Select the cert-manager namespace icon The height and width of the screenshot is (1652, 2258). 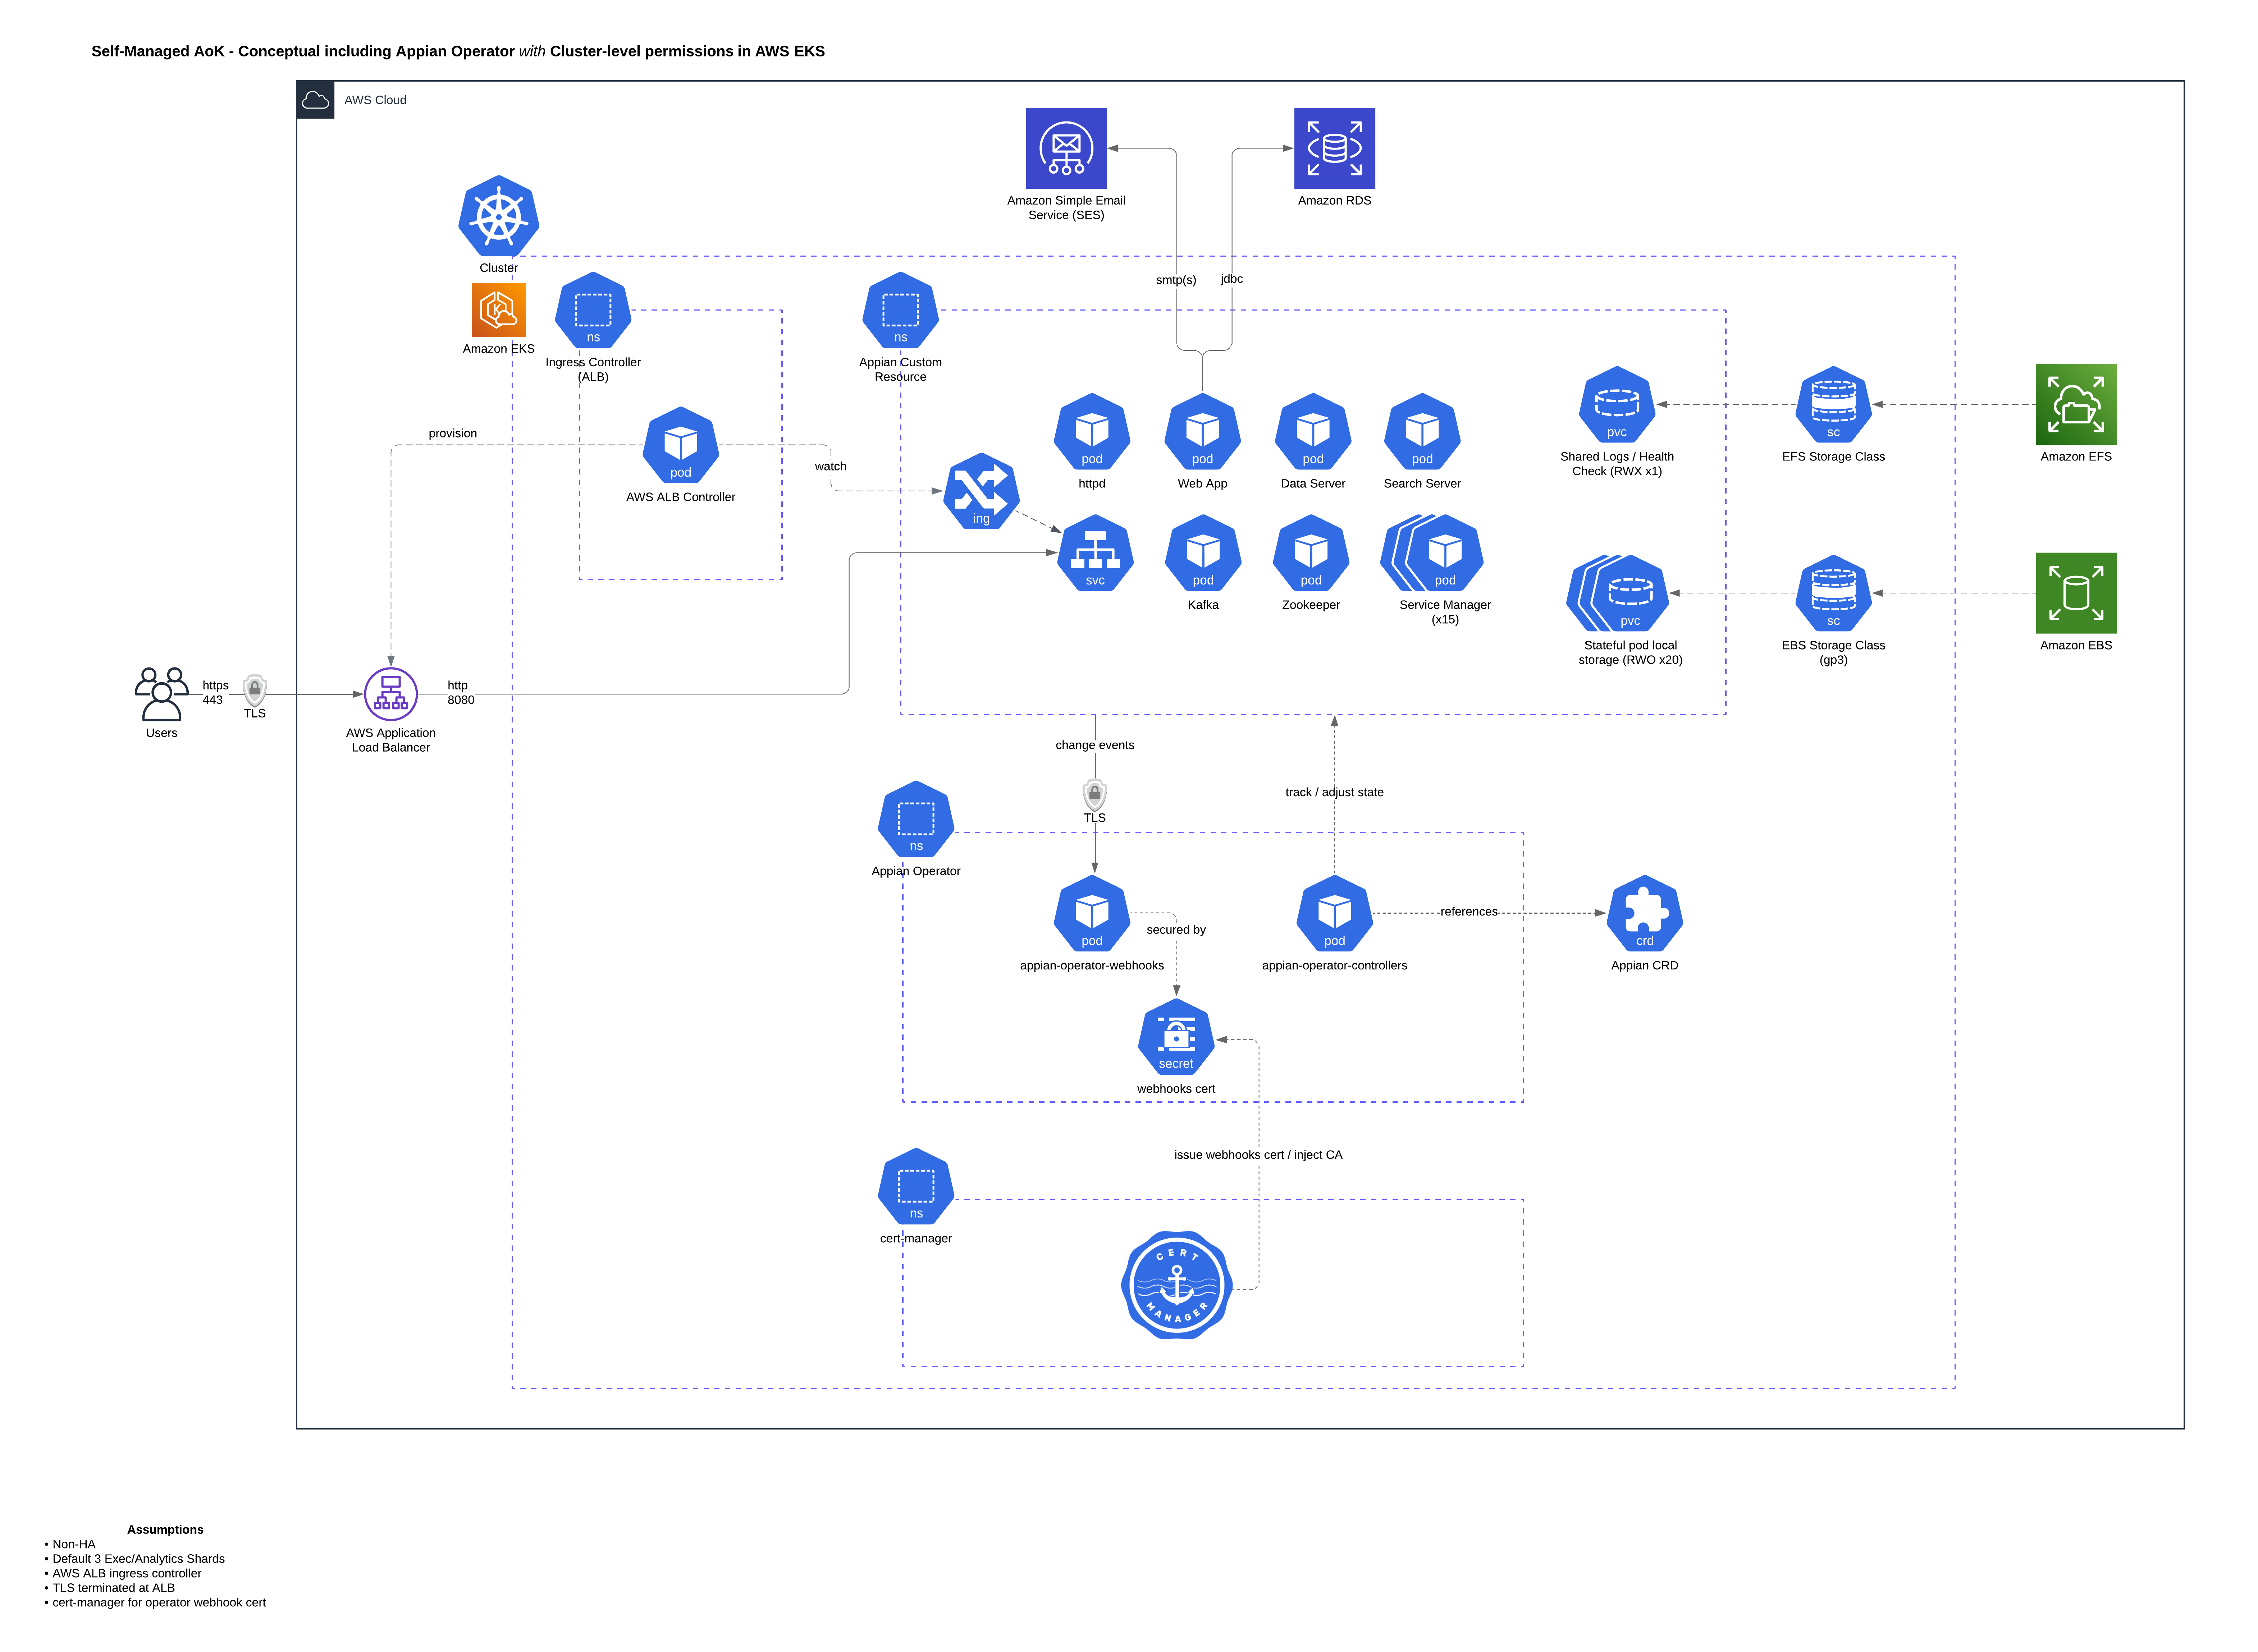[x=915, y=1187]
